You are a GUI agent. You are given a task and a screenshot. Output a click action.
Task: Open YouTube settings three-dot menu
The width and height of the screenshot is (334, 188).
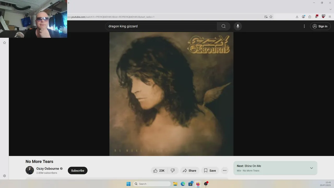point(304,26)
